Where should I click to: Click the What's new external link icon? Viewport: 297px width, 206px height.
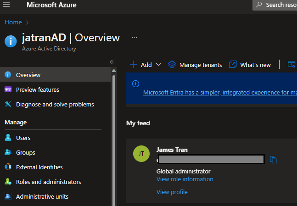tap(233, 64)
